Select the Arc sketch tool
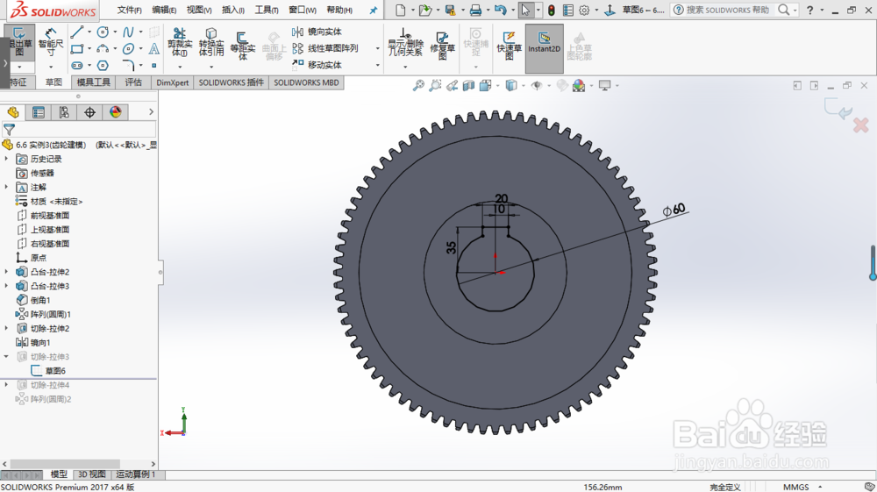 click(x=103, y=48)
